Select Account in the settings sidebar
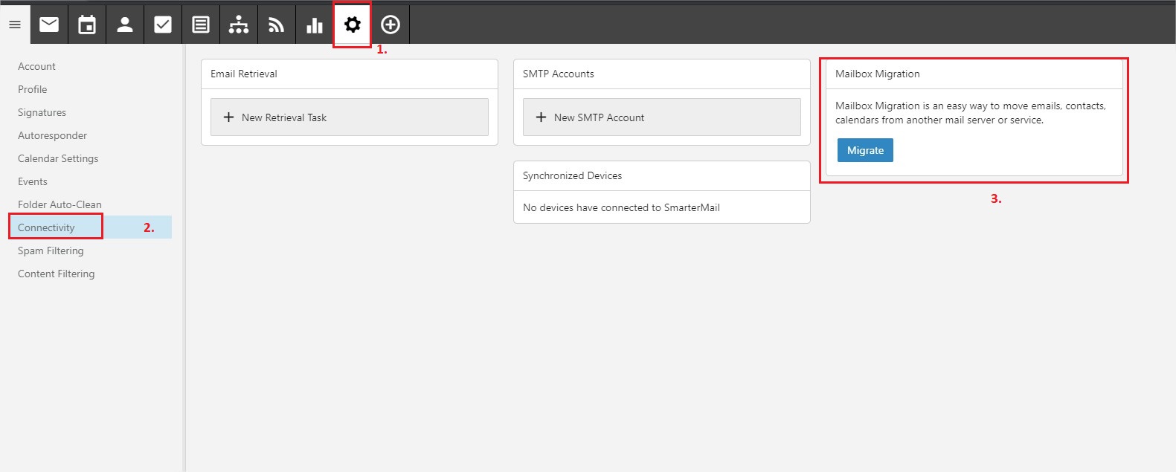Screen dimensions: 1176x472 36,66
